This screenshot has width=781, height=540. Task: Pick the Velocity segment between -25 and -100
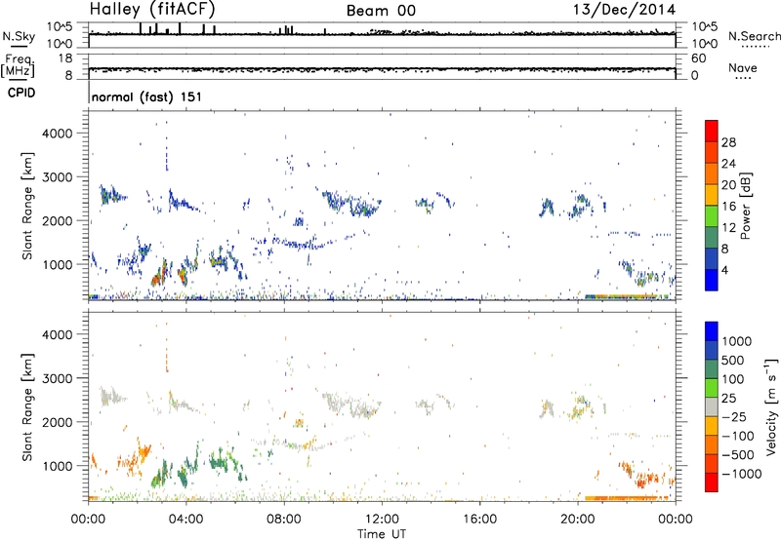(x=712, y=426)
